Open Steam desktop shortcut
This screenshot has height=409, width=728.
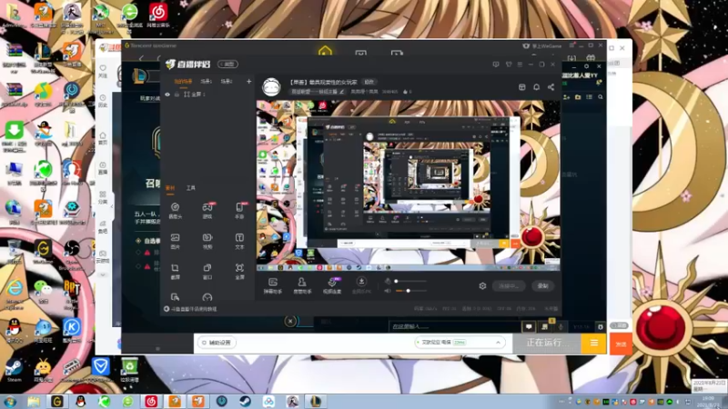[x=14, y=370]
